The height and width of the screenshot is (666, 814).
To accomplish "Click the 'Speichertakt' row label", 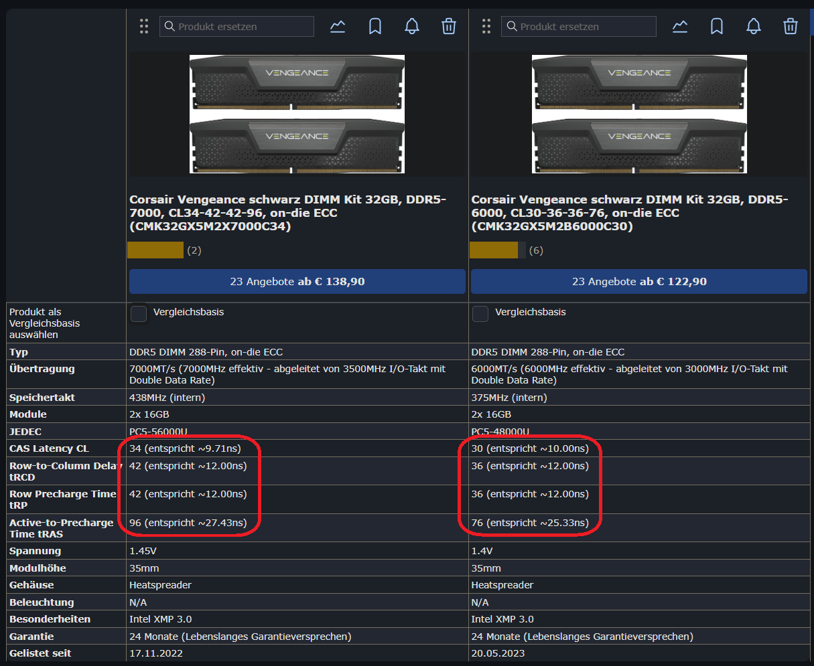I will click(42, 398).
